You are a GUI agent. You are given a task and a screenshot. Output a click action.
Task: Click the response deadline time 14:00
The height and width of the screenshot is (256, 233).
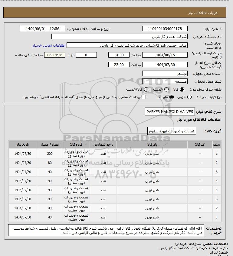tap(119, 55)
